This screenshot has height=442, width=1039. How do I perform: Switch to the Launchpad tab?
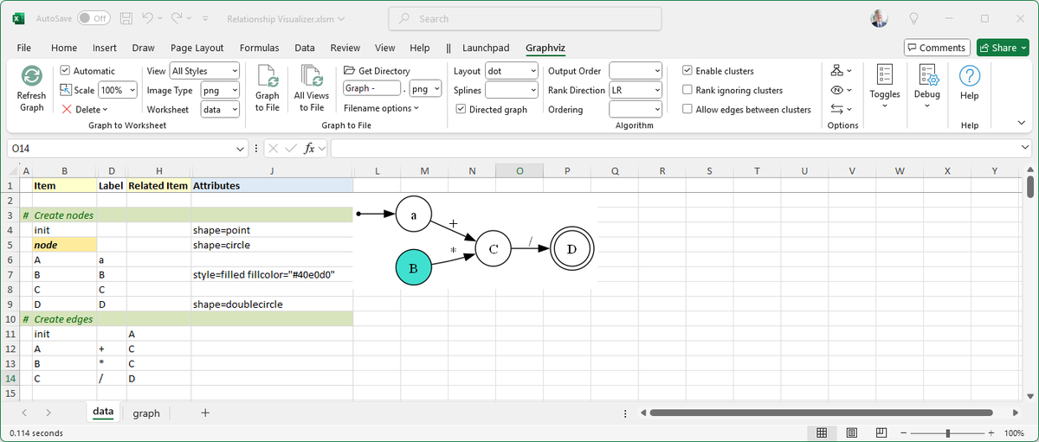click(x=486, y=48)
